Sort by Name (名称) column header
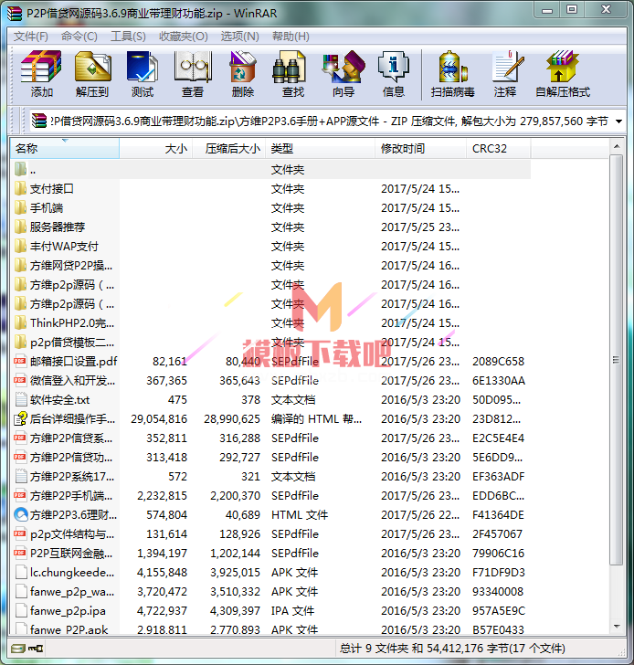 point(65,148)
